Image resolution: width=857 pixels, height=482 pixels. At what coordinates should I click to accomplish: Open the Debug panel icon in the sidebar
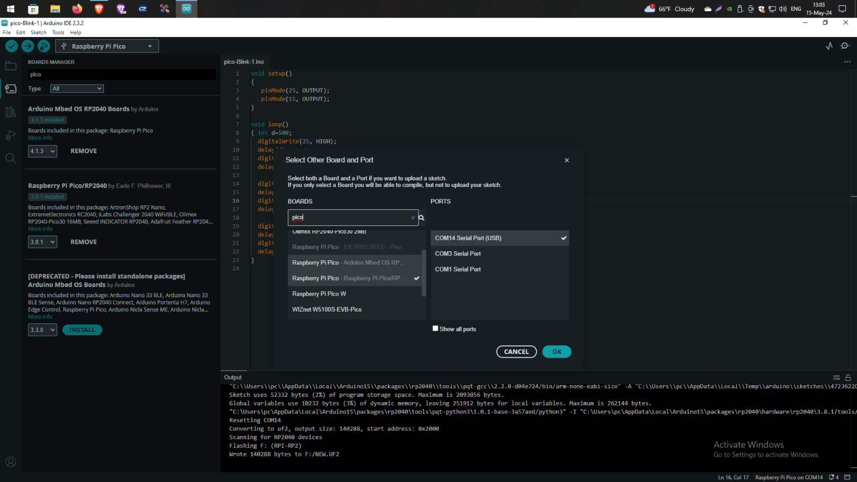11,135
